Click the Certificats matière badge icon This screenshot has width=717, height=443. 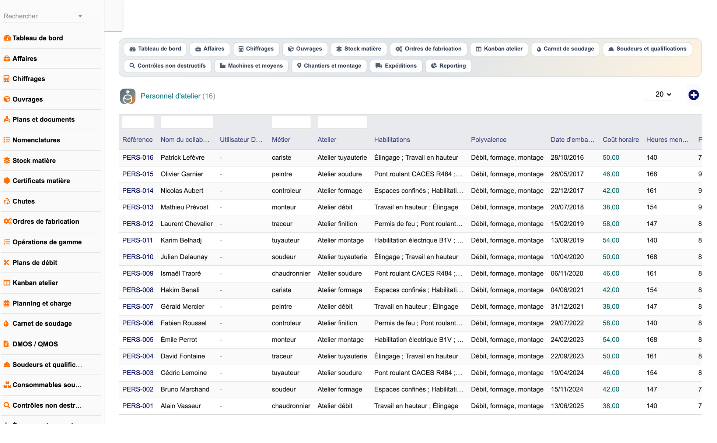click(x=7, y=181)
